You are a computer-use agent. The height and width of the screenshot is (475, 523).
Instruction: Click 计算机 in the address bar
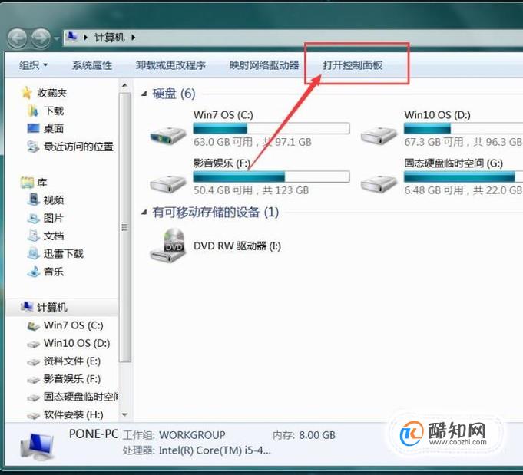[109, 38]
